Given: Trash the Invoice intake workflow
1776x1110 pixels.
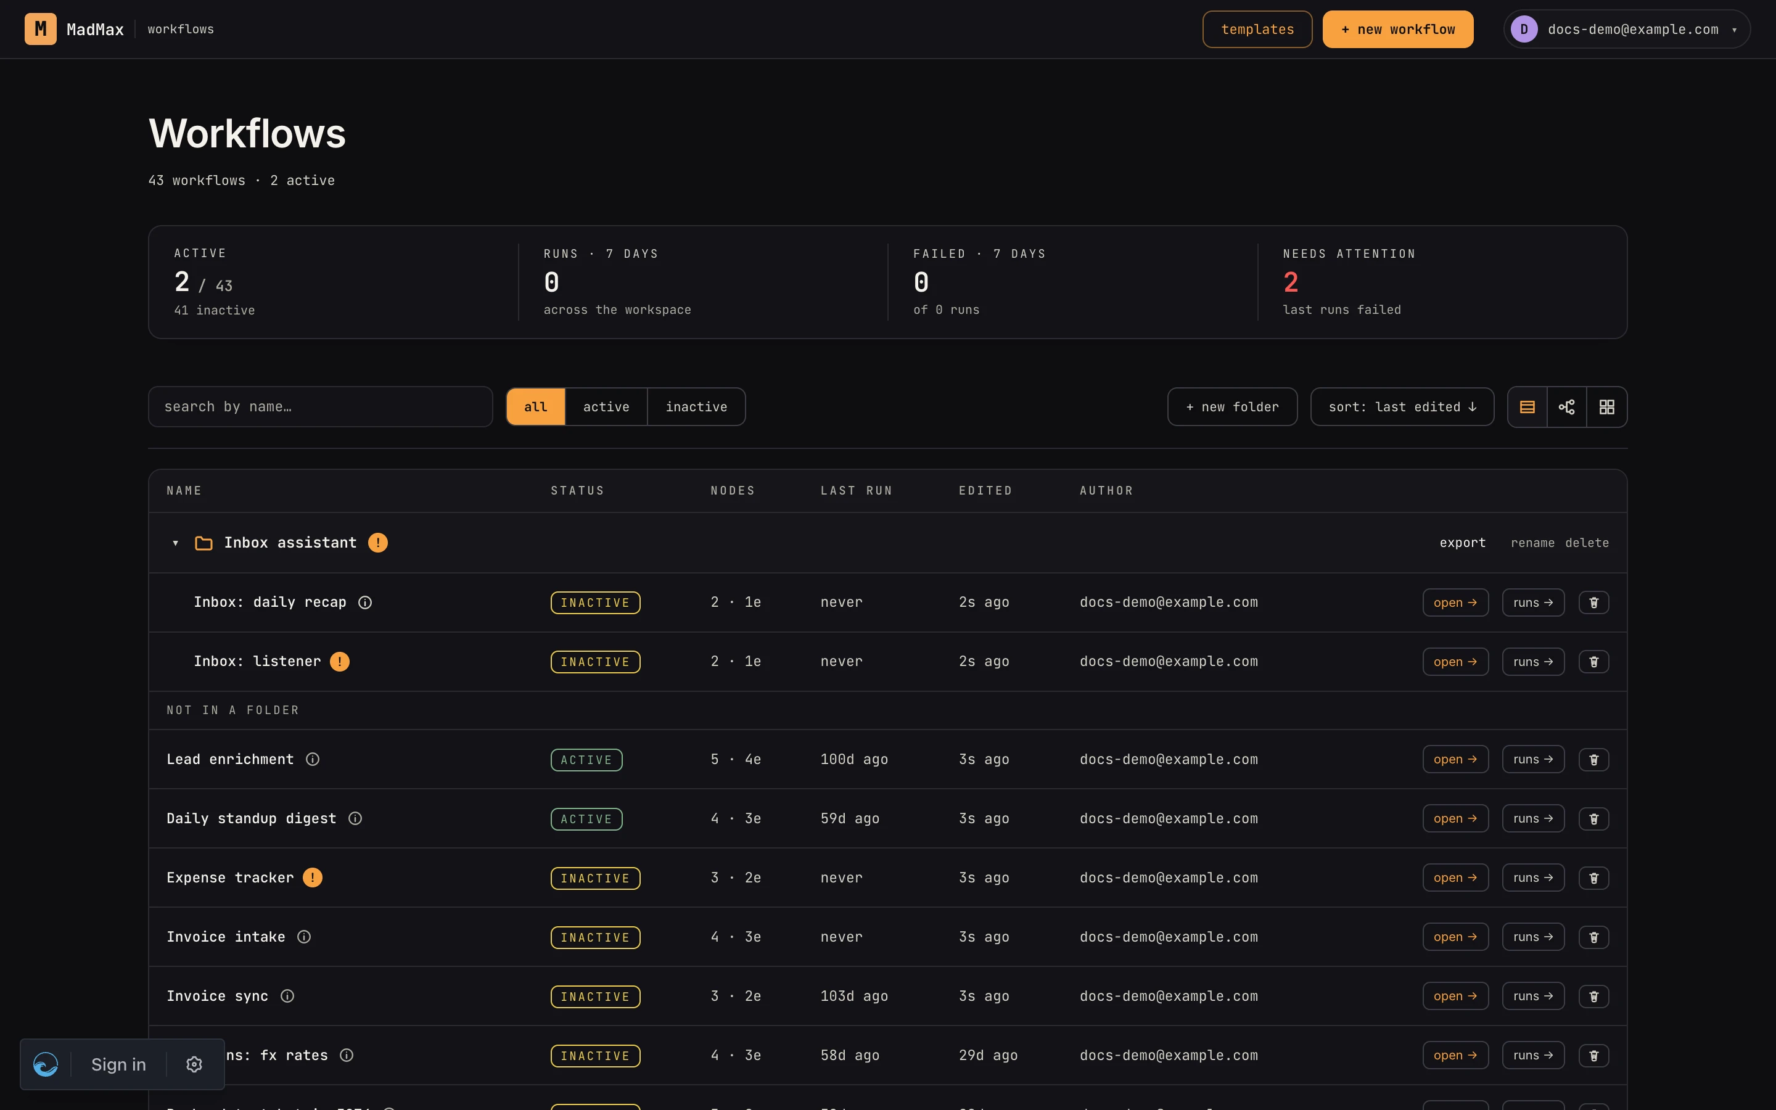Looking at the screenshot, I should [1593, 937].
